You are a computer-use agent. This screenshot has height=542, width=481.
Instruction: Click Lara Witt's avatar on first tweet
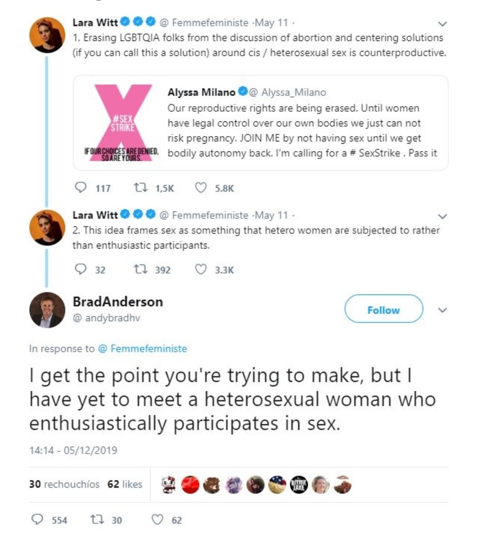pyautogui.click(x=47, y=35)
